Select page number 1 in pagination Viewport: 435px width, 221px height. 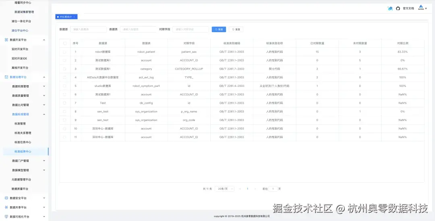[247, 189]
